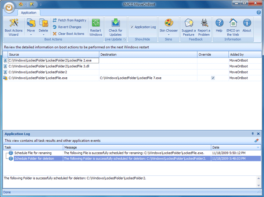Screen dimensions: 264x197
Task: Clear the log with the eraser icon
Action: click(256, 140)
